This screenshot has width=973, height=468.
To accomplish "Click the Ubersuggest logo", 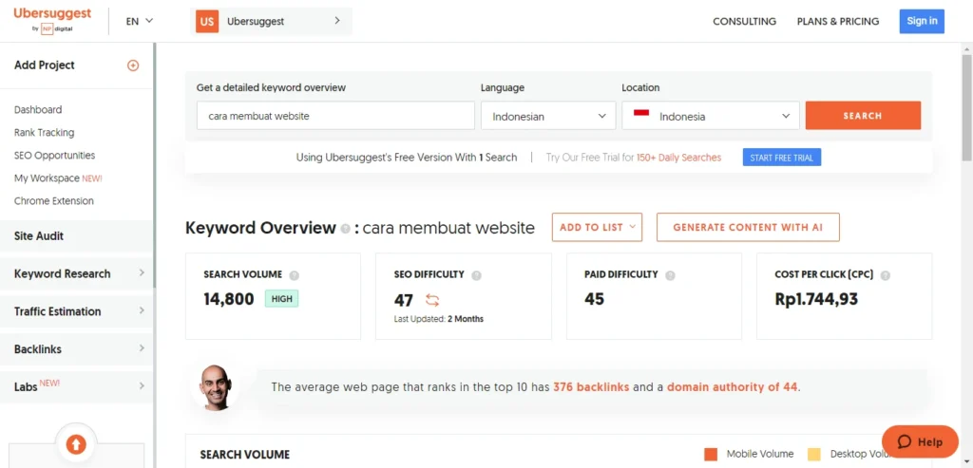I will pyautogui.click(x=53, y=21).
